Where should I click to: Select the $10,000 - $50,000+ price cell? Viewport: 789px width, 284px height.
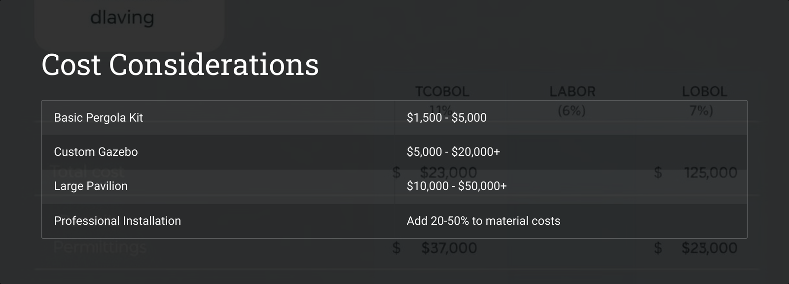pyautogui.click(x=571, y=186)
